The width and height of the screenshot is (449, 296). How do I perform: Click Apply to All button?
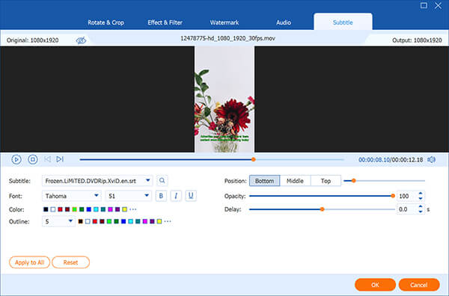(x=29, y=262)
